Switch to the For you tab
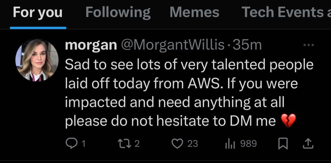 (38, 12)
